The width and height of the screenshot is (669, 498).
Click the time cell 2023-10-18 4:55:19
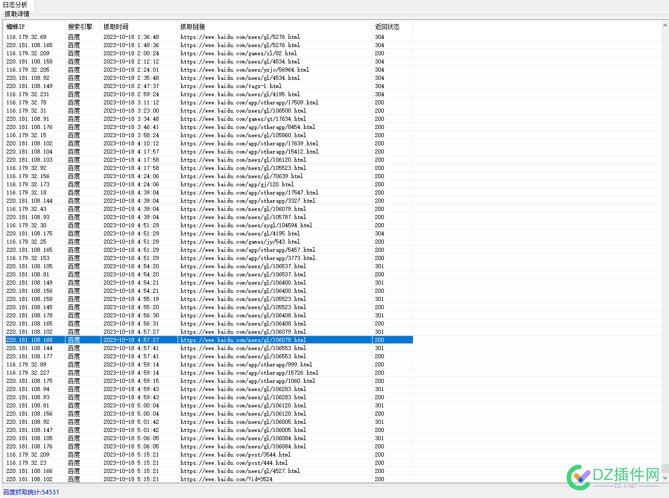coord(131,299)
